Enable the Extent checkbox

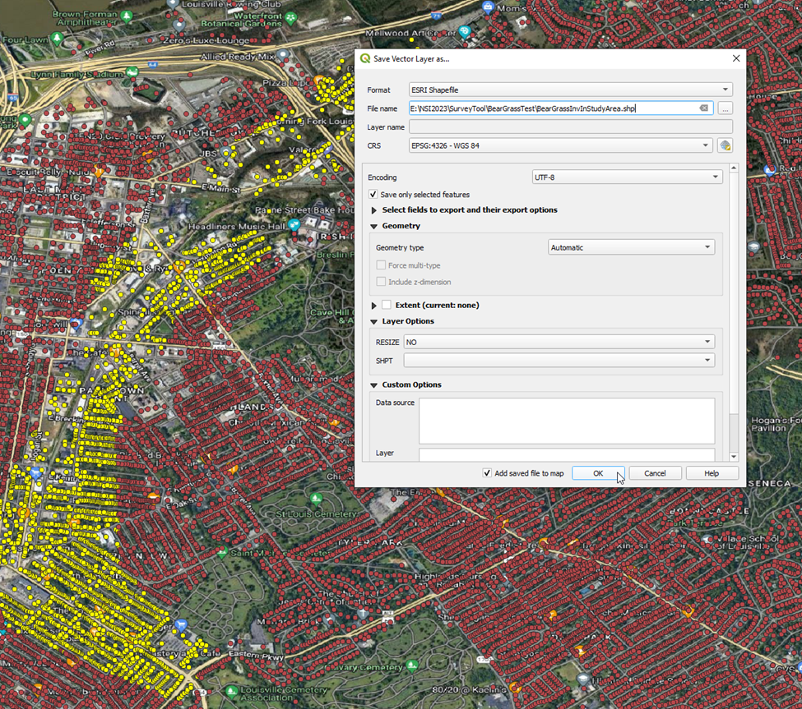point(387,305)
